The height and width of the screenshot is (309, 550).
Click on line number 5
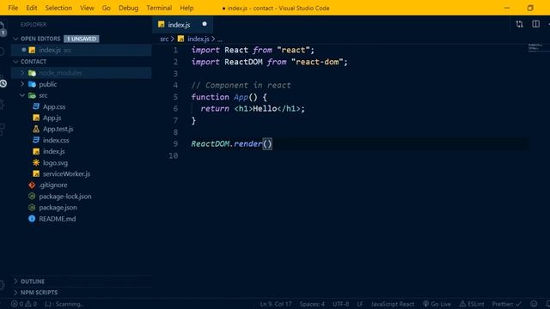click(x=175, y=97)
